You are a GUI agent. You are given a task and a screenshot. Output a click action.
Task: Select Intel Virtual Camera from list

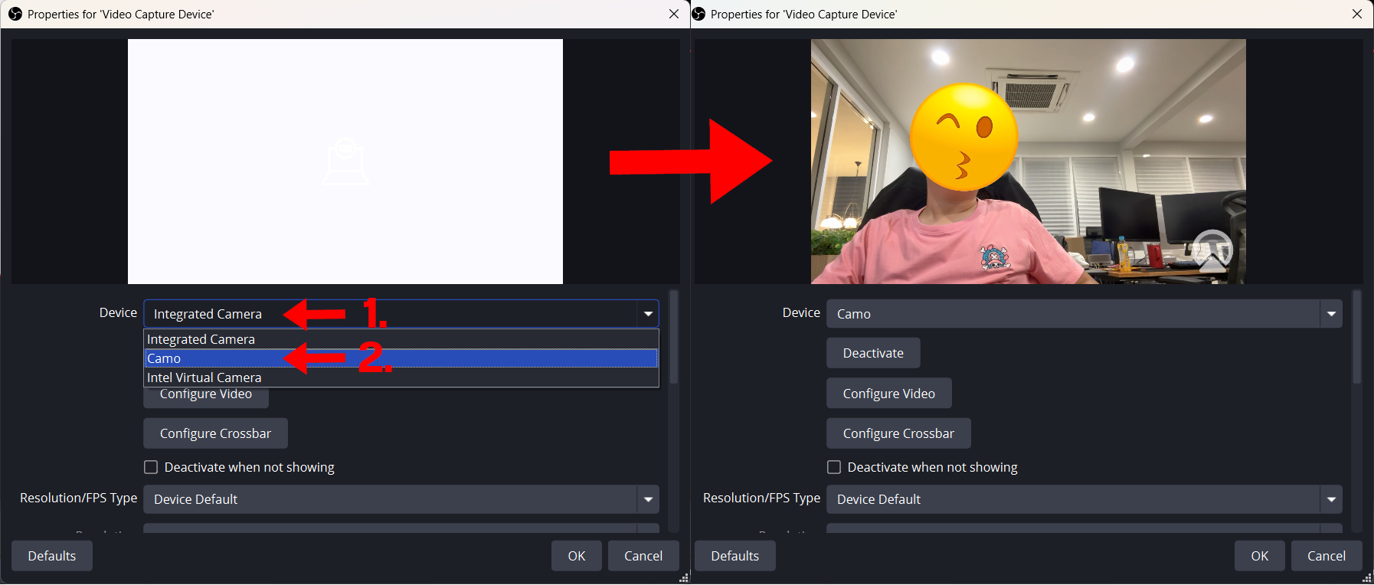point(204,377)
